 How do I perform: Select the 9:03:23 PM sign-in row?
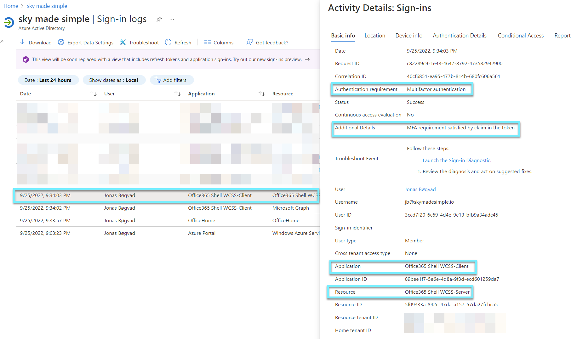tap(168, 233)
